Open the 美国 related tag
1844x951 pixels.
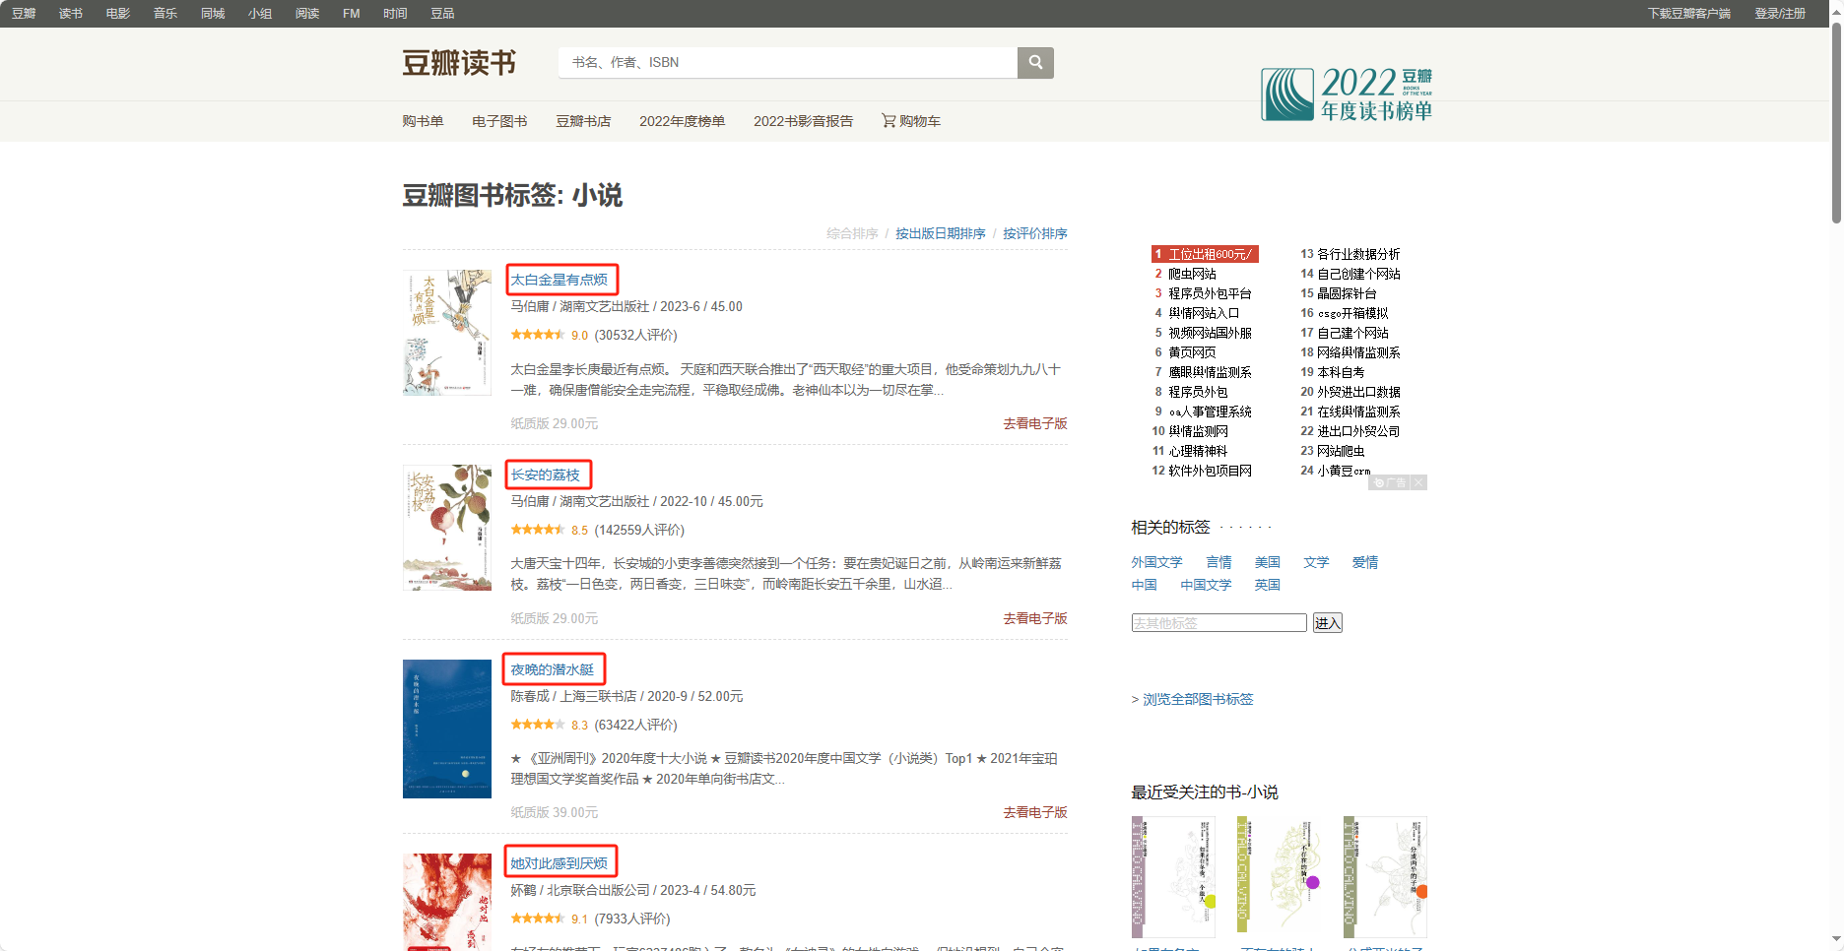pyautogui.click(x=1268, y=562)
